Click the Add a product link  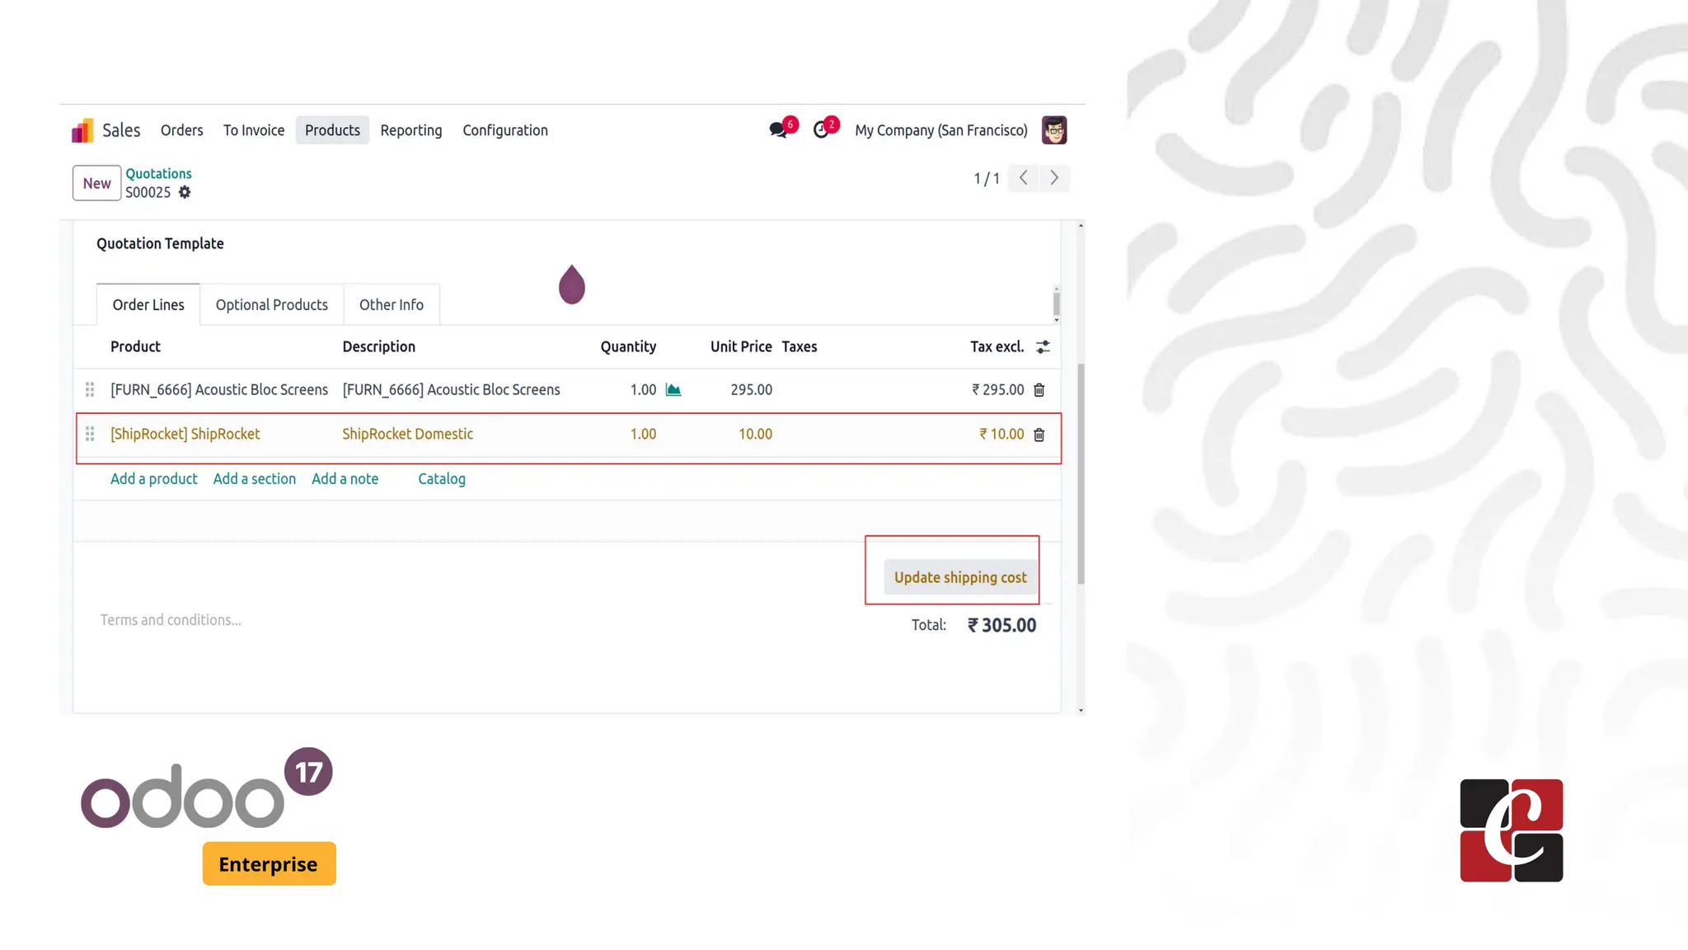[153, 479]
